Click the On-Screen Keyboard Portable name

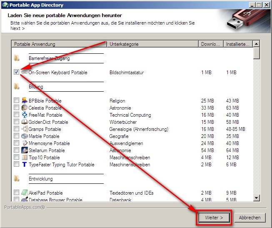[x=58, y=73]
